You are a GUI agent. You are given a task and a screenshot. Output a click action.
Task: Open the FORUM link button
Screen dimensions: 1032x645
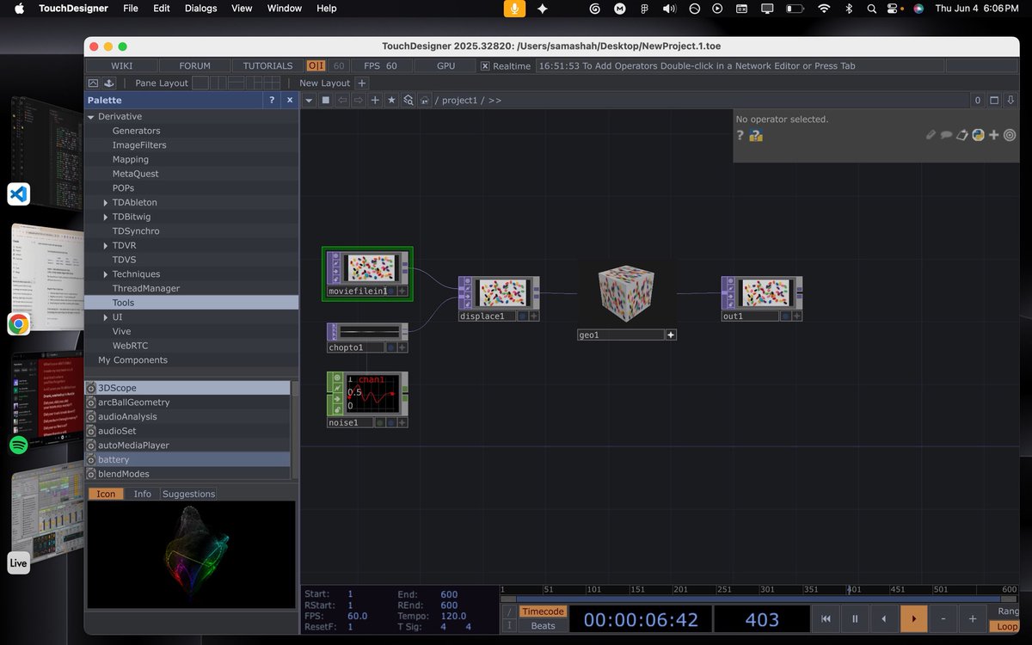click(194, 65)
